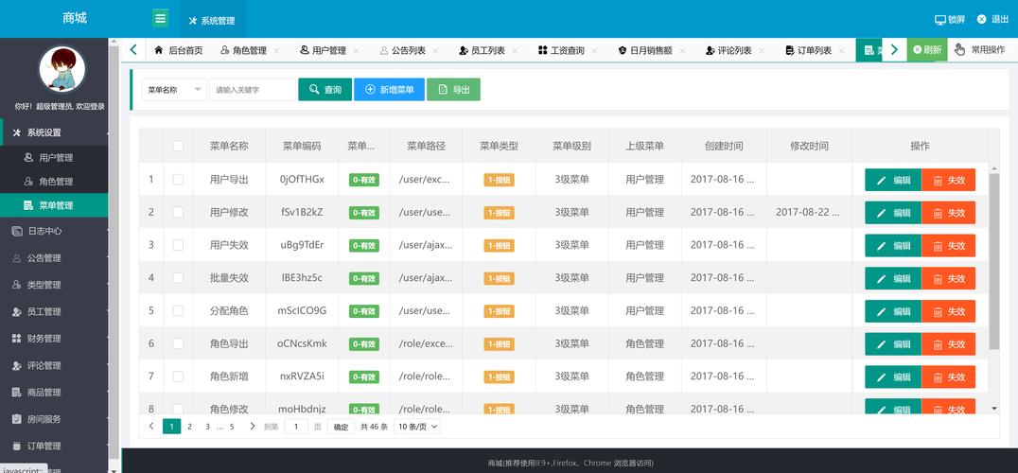1018x473 pixels.
Task: Check the box for 角色新增 row
Action: [x=178, y=377]
